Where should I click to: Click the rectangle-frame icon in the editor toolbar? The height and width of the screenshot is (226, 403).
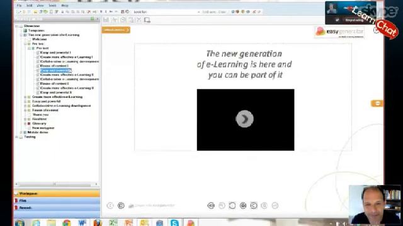[x=147, y=20]
